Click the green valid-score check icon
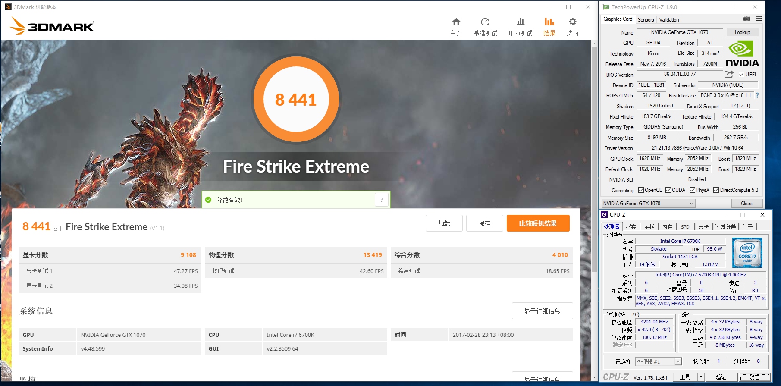The height and width of the screenshot is (386, 781). 208,200
